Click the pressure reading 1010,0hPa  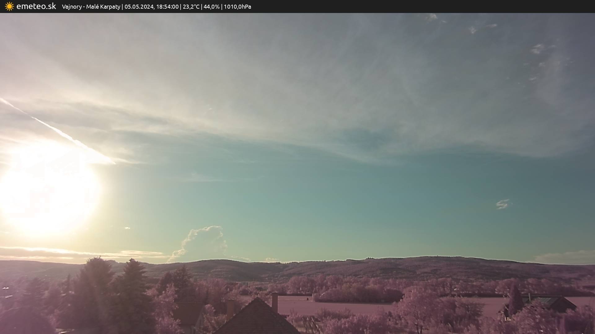tap(237, 7)
